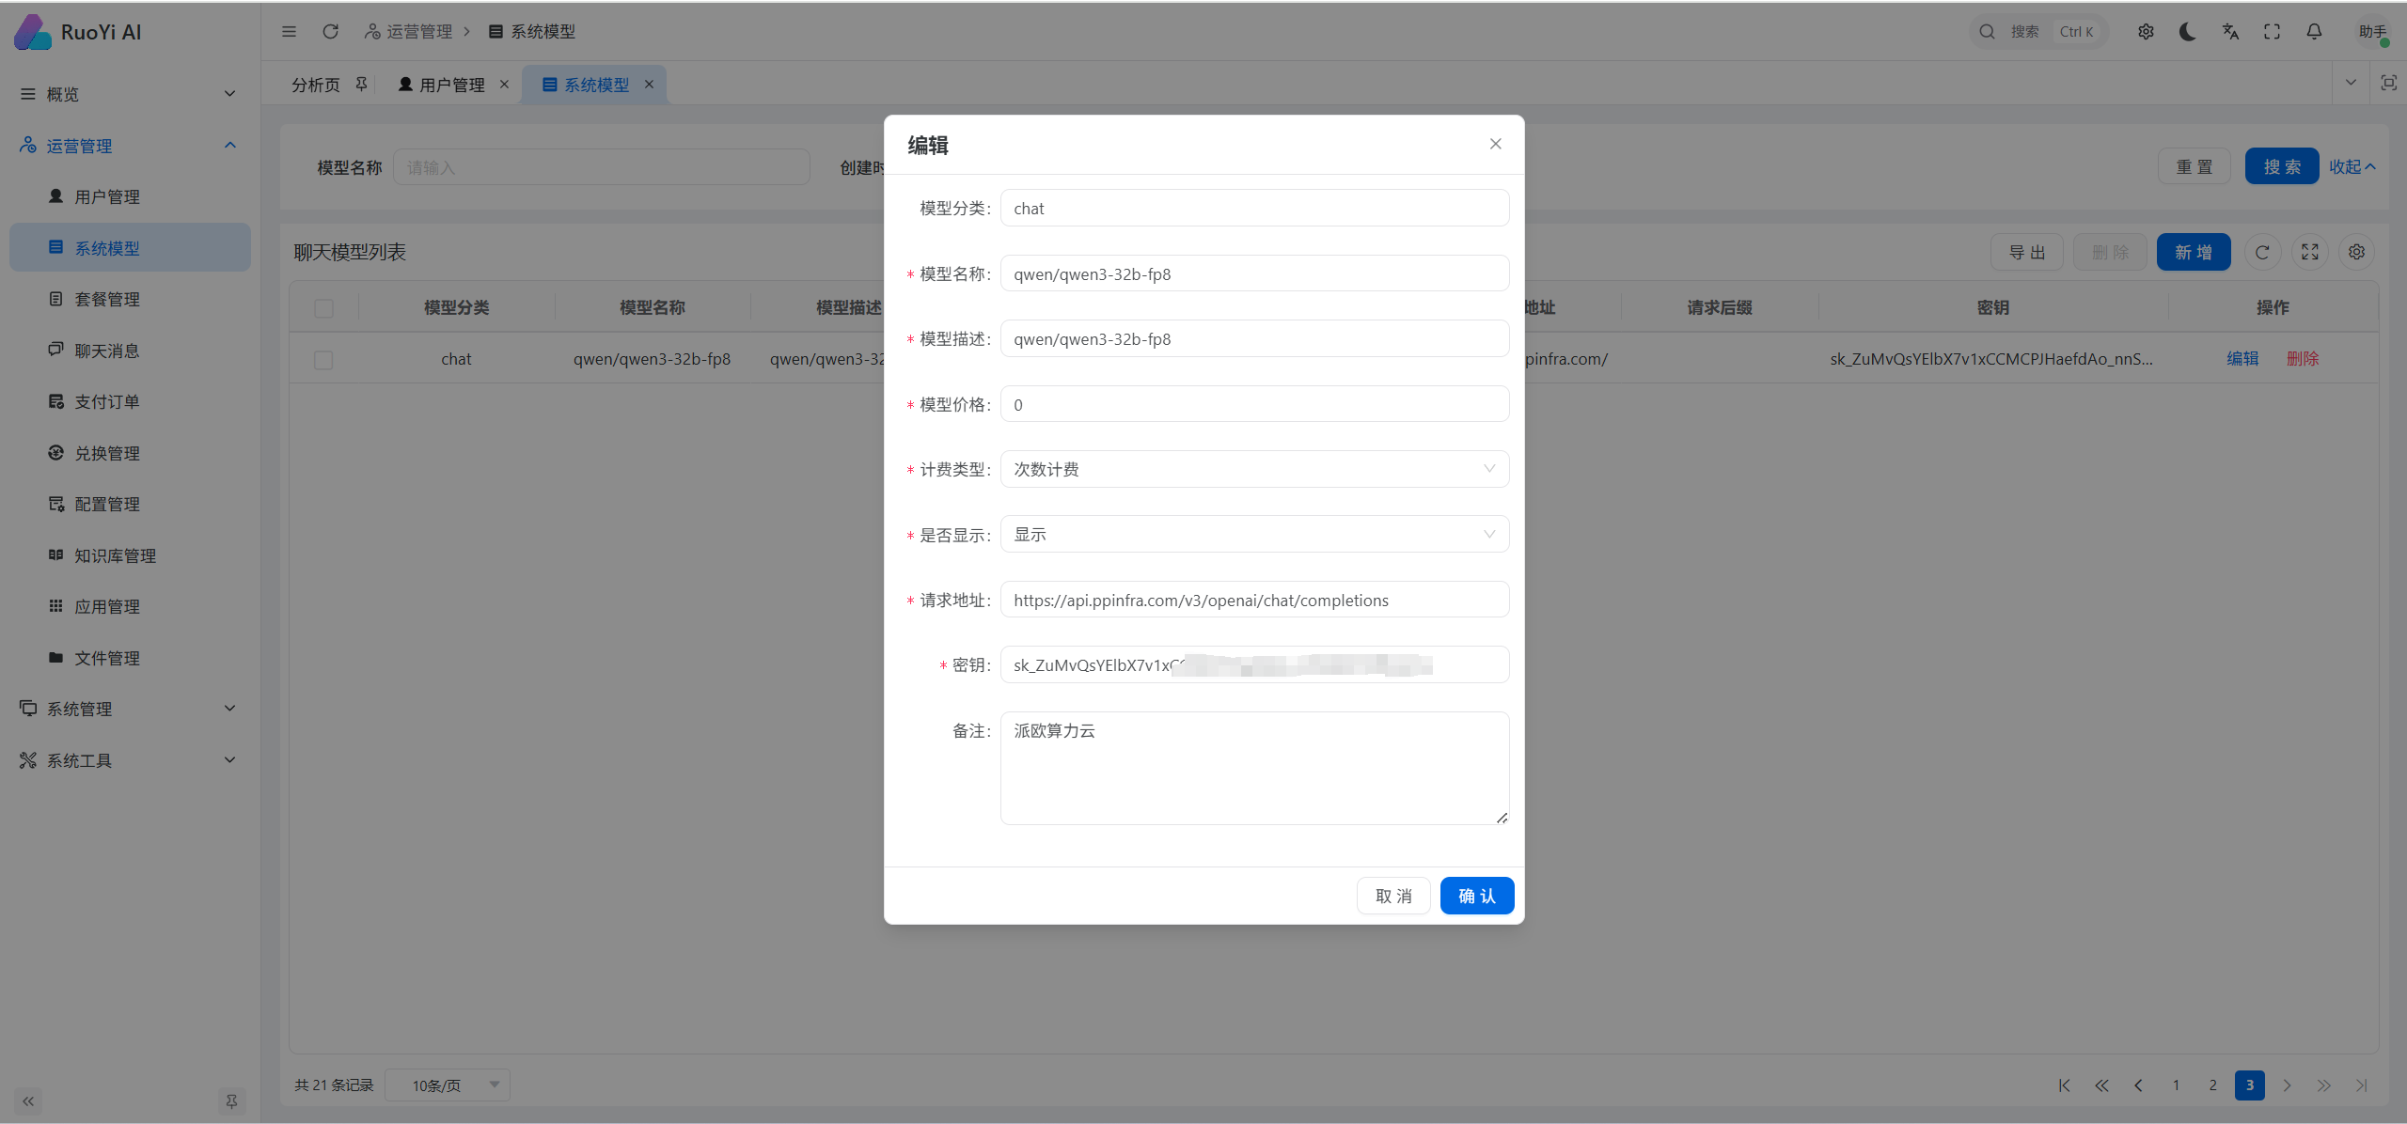2407x1124 pixels.
Task: Switch to 分析页 tab
Action: [x=315, y=85]
